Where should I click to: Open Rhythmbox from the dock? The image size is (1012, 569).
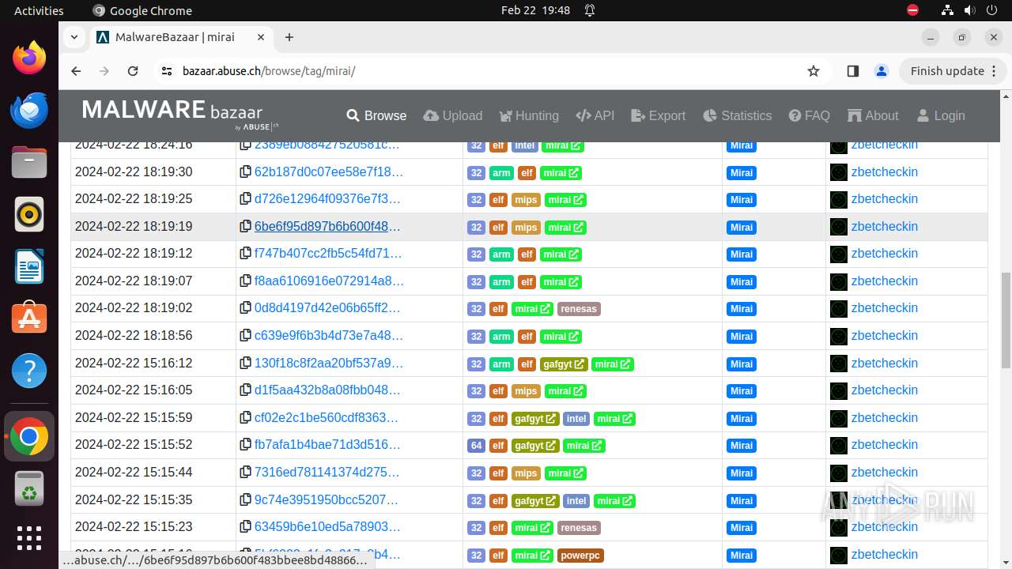pyautogui.click(x=29, y=214)
